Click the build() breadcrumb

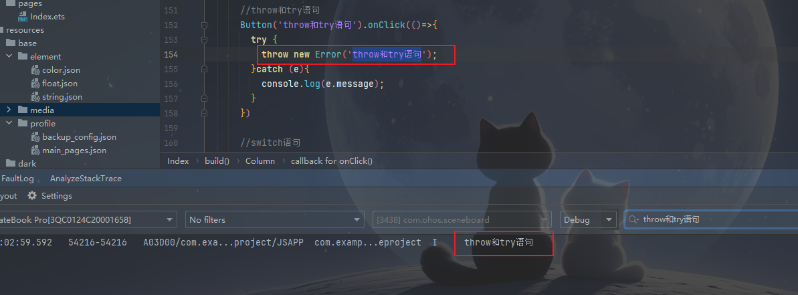[217, 161]
